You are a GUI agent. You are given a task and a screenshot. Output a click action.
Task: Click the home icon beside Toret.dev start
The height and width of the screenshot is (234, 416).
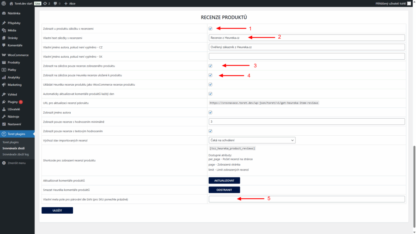click(11, 3)
